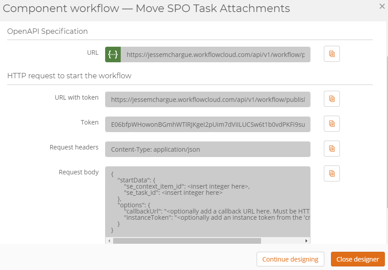Click the HTTP request to start workflow heading

pos(69,76)
